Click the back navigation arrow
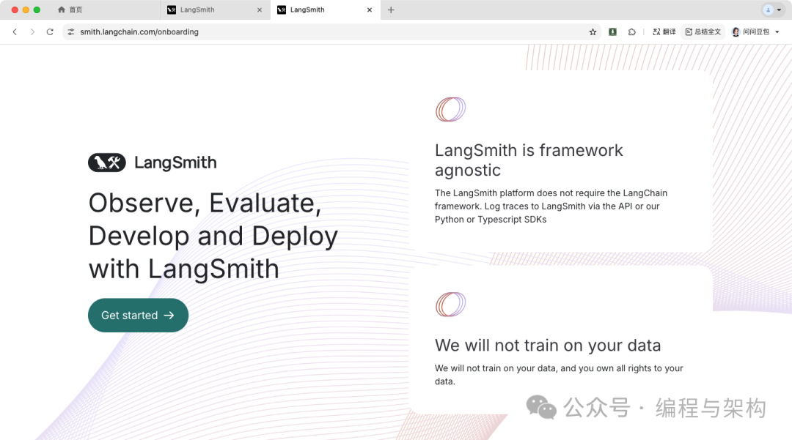The height and width of the screenshot is (440, 792). point(15,31)
